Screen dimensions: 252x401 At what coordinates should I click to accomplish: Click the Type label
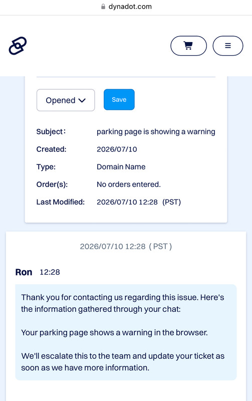[46, 167]
